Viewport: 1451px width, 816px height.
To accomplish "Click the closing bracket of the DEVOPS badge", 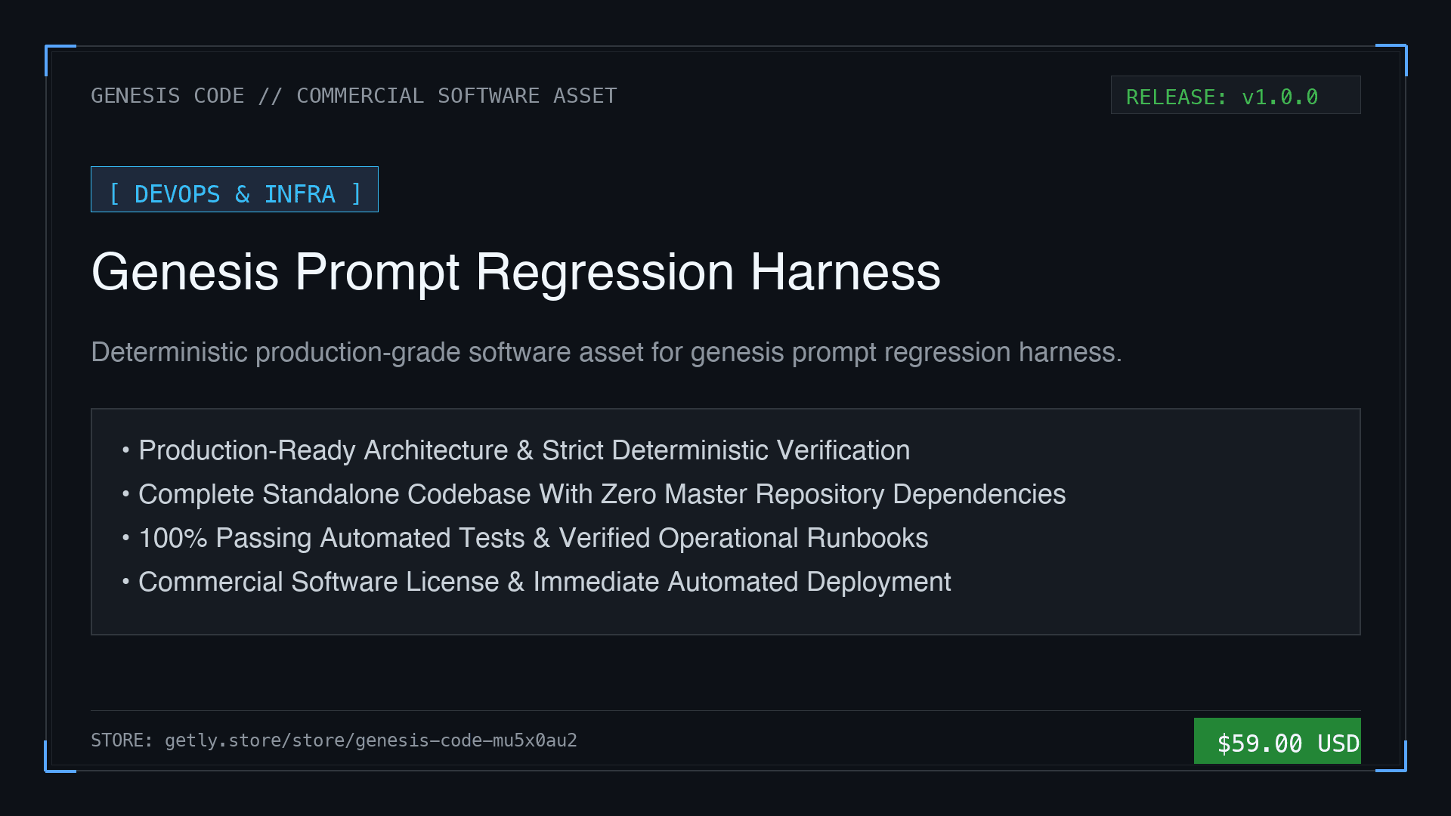I will click(x=356, y=194).
